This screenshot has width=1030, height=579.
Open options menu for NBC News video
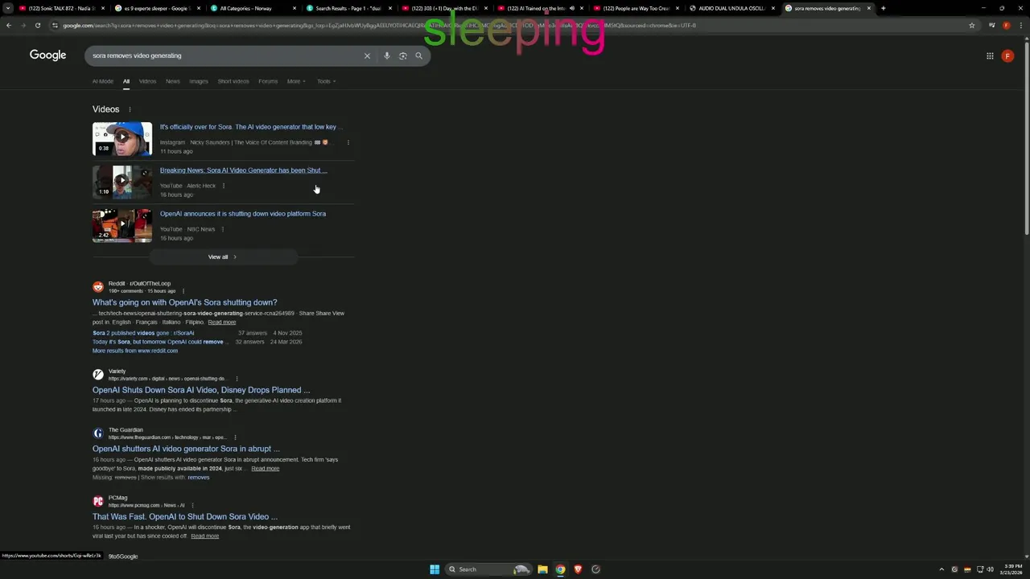pyautogui.click(x=222, y=229)
